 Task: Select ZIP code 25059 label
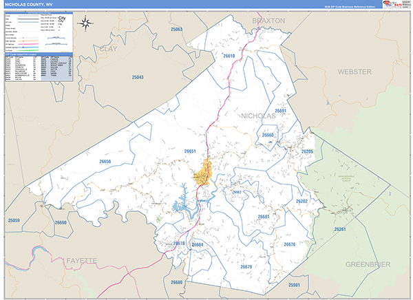click(x=14, y=220)
